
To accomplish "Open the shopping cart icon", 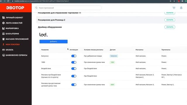I will coord(174,8).
